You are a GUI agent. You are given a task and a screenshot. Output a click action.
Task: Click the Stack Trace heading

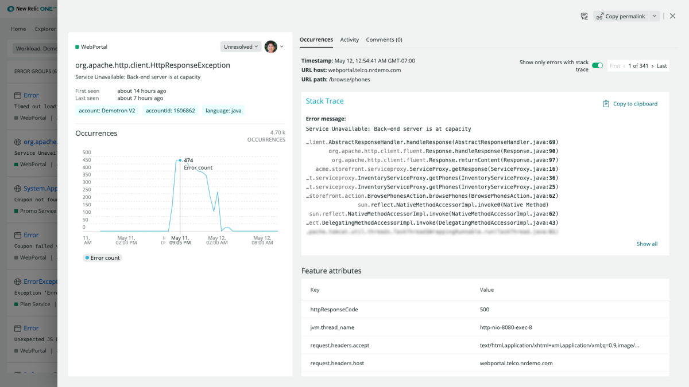point(324,101)
